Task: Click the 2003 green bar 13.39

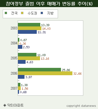Action: [x=29, y=25]
